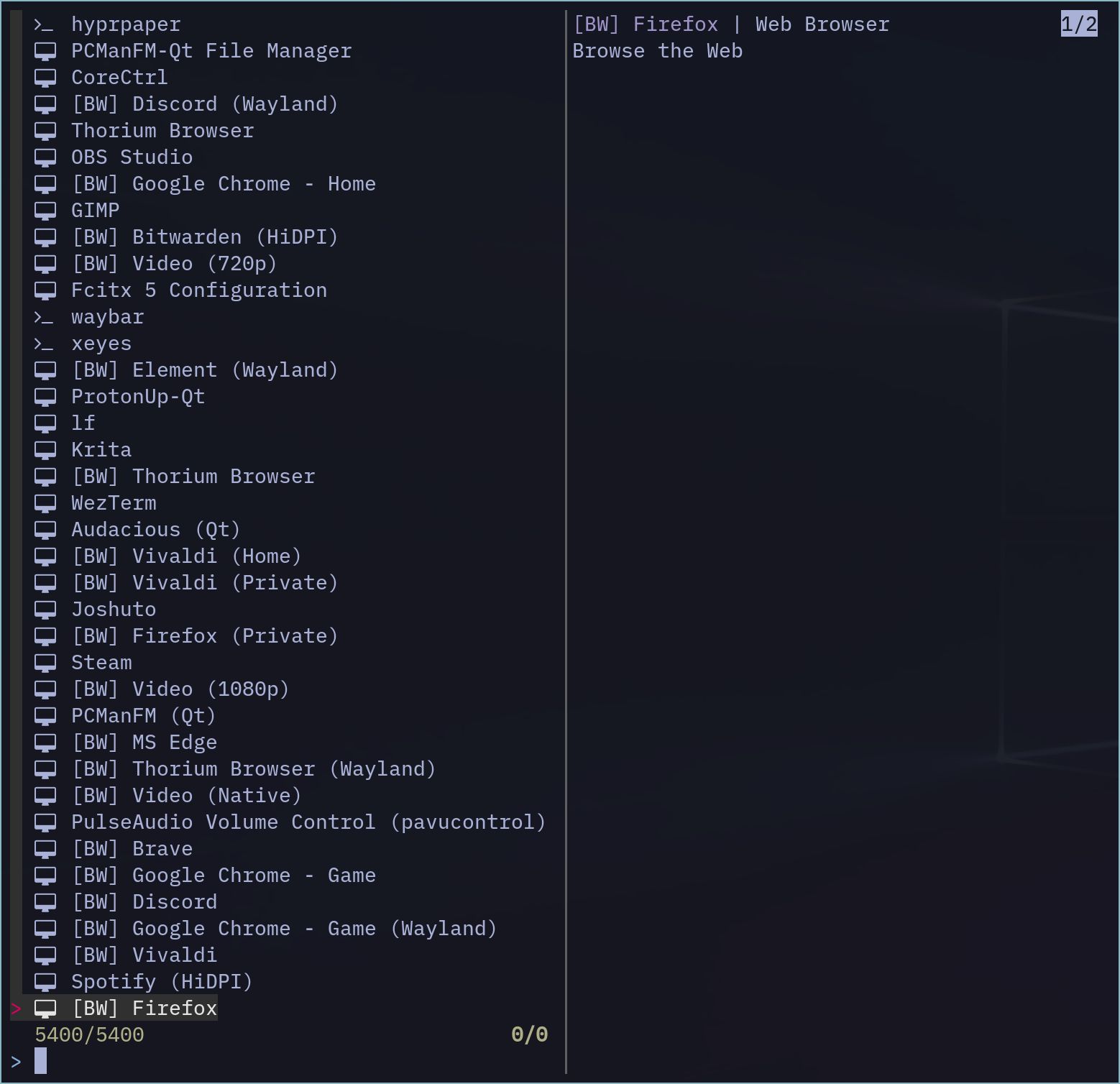Click the monitor icon beside PCManFM-Qt File Manager
Image resolution: width=1120 pixels, height=1084 pixels.
click(x=45, y=52)
